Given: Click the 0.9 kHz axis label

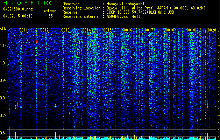Looking at the screenshot, I should [x=3, y=80].
